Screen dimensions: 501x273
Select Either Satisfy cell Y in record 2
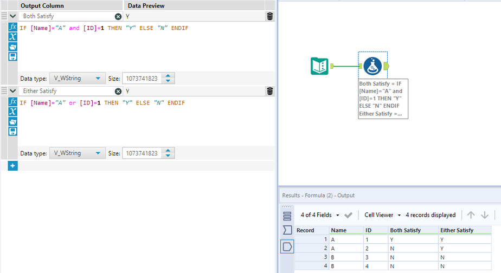(x=465, y=248)
